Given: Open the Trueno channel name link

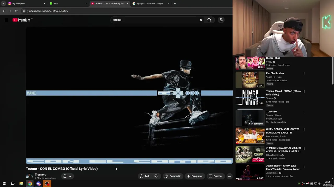Looking at the screenshot, I should pos(39,175).
